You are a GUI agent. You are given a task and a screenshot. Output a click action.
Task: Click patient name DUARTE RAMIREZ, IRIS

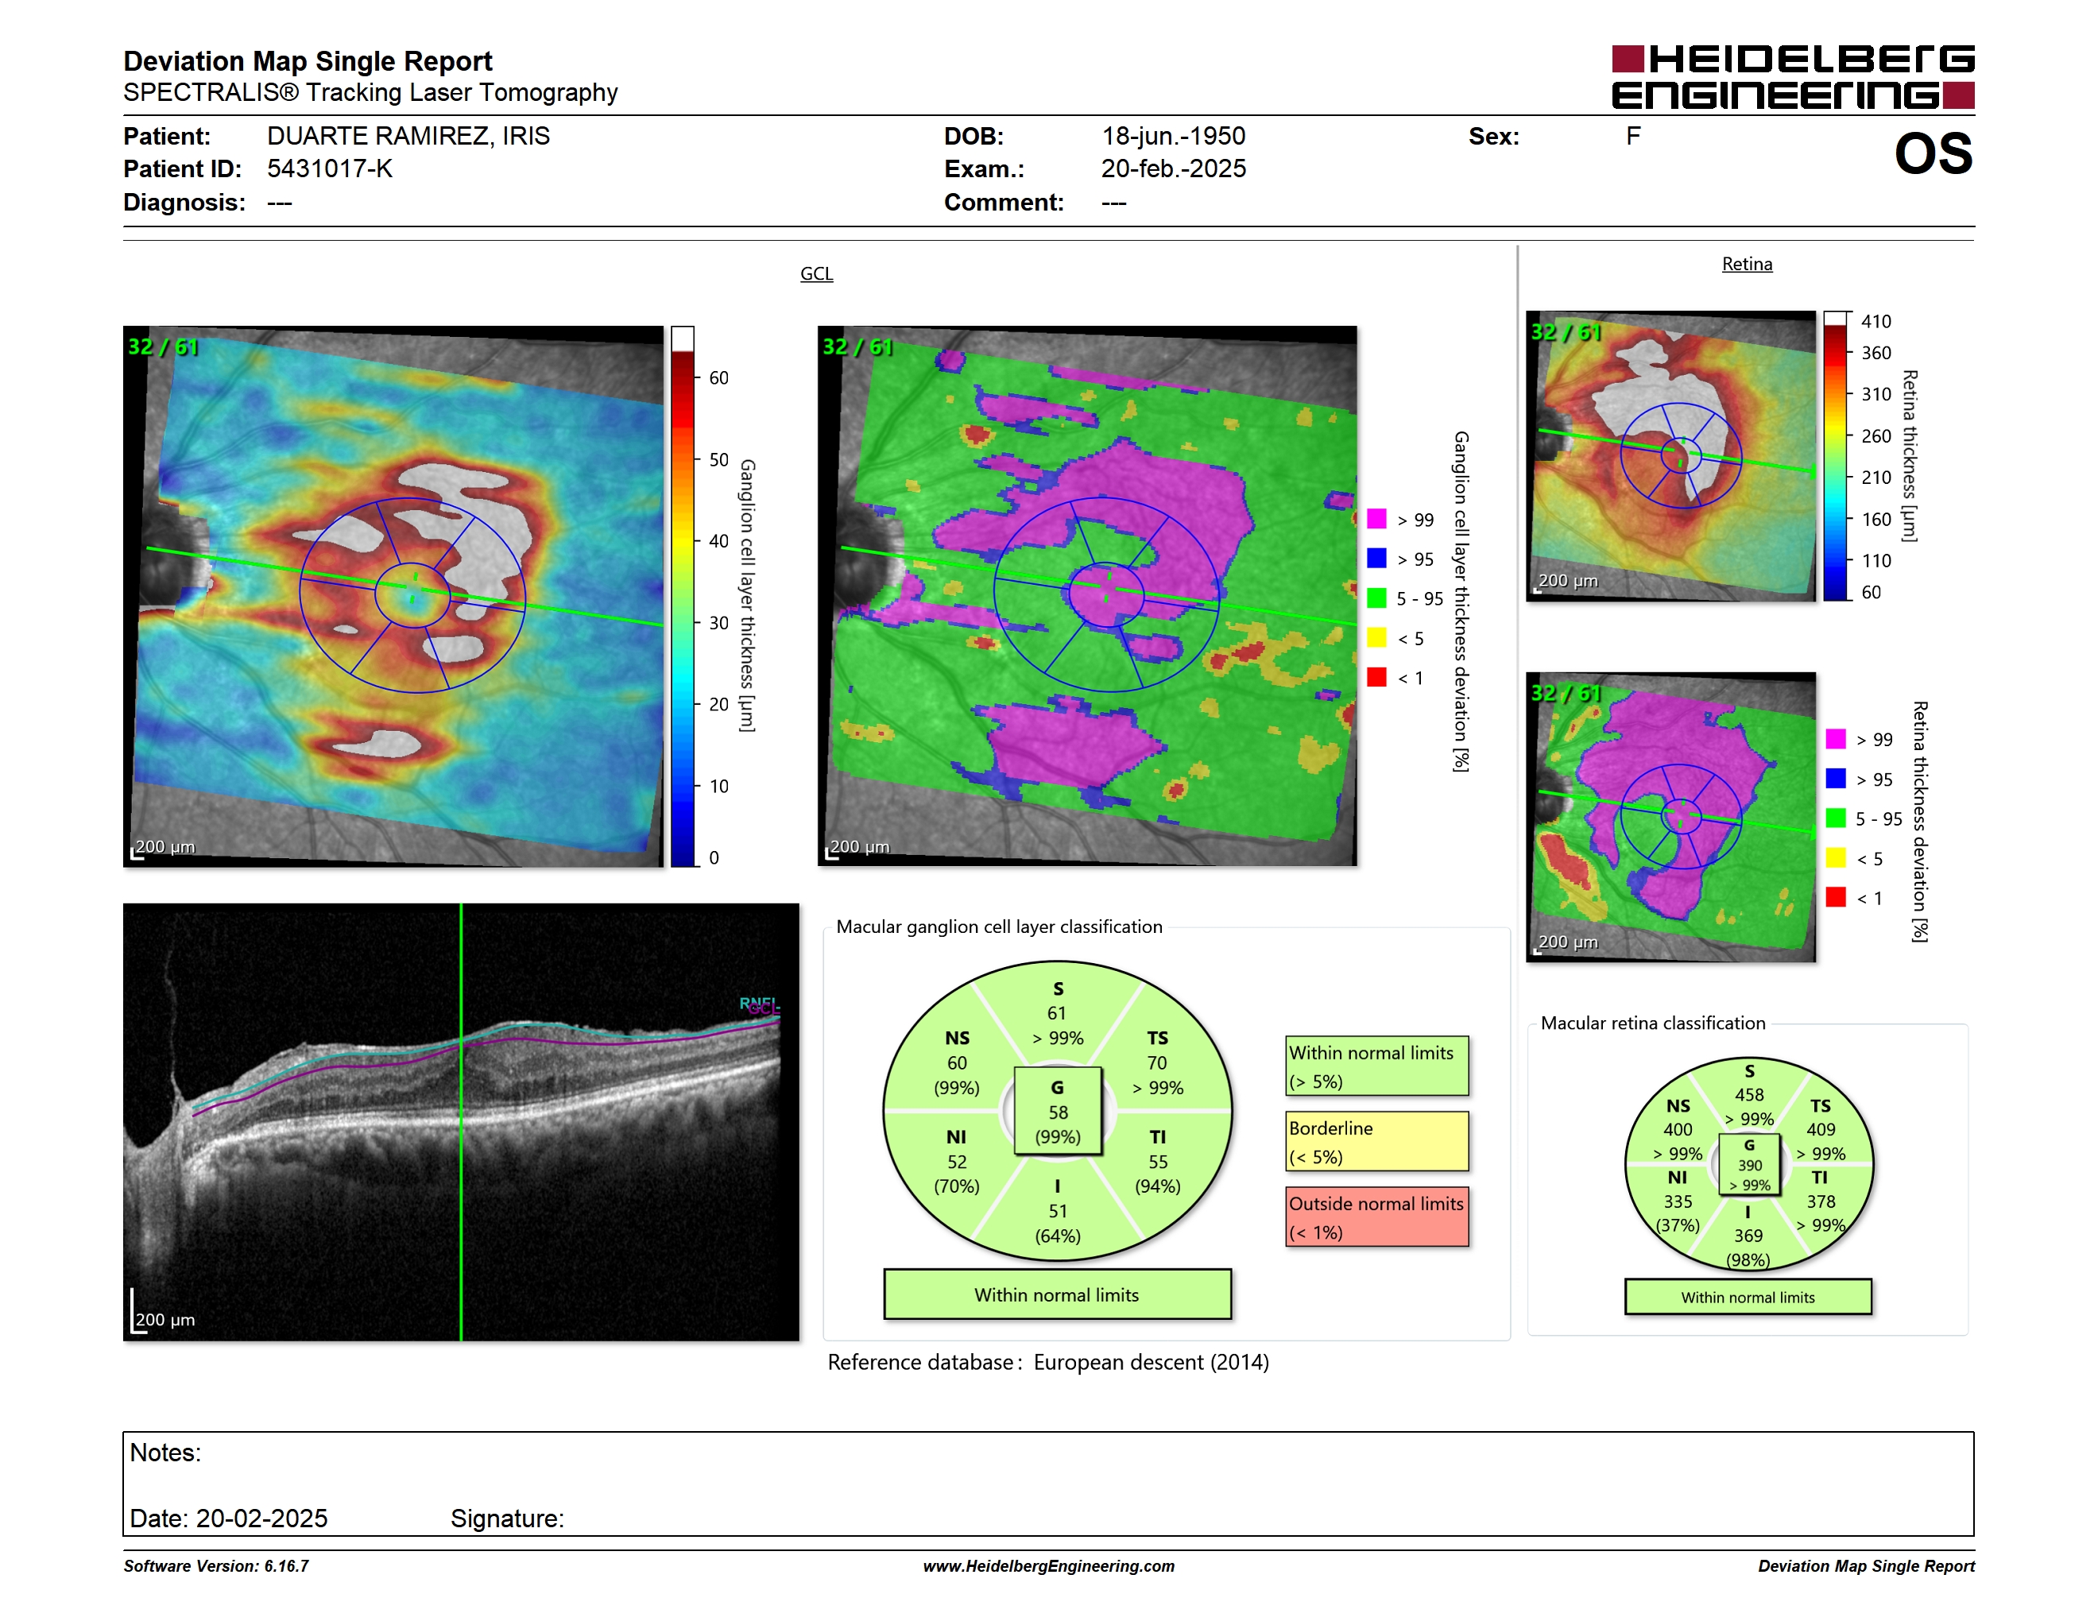coord(408,137)
